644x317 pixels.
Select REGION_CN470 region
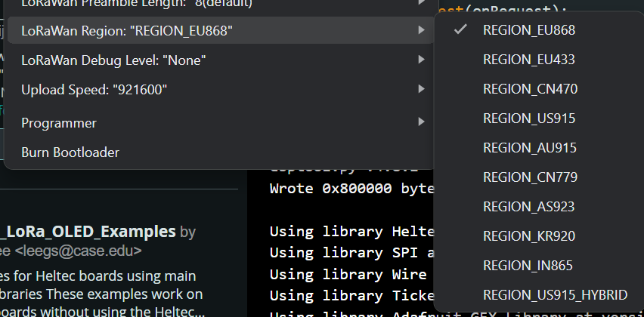pos(538,89)
